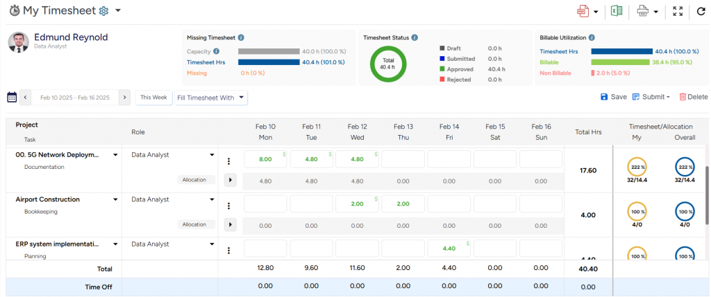Go to previous week arrow

[26, 98]
